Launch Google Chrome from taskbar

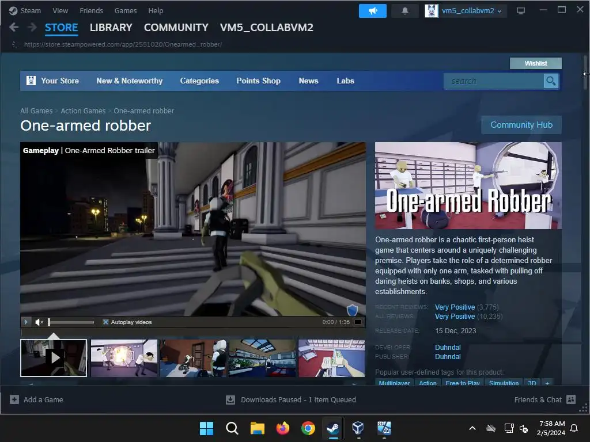point(308,428)
